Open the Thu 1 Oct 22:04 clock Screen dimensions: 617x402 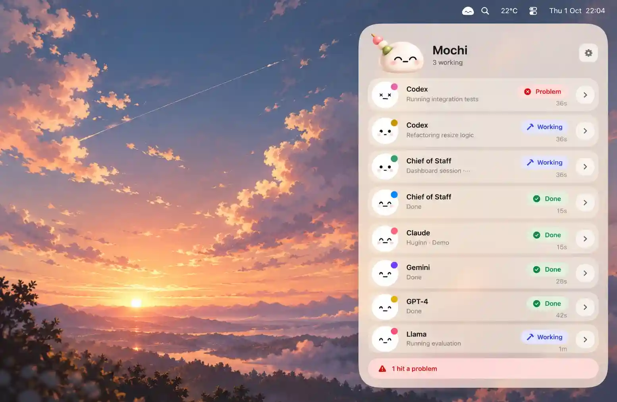coord(577,11)
